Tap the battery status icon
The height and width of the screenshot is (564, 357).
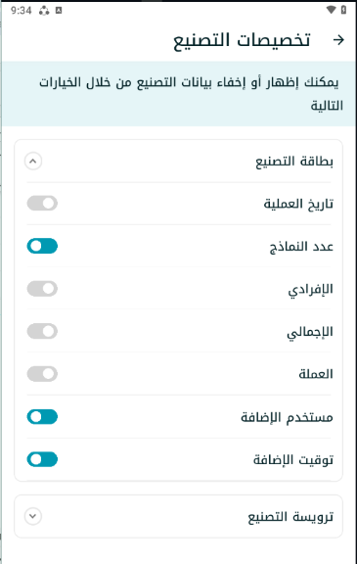[343, 10]
